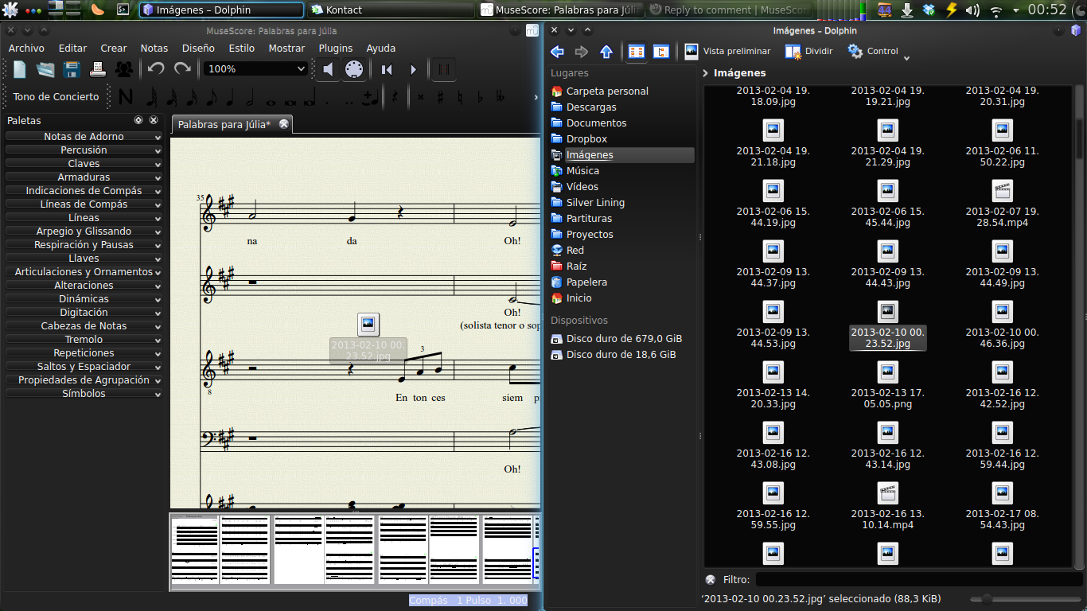
Task: Select quarter note duration
Action: 230,97
